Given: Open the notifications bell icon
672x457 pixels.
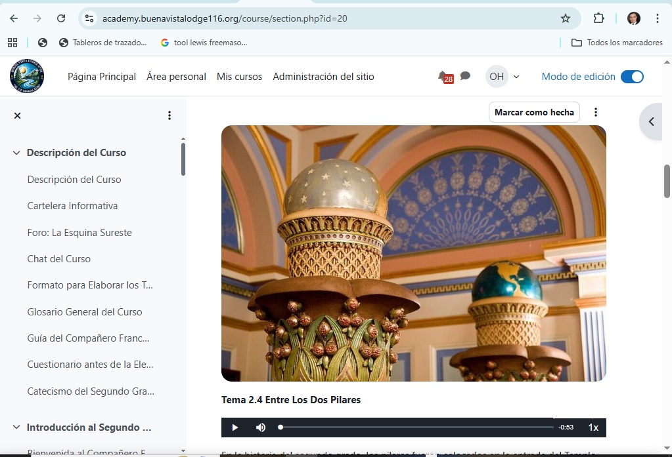Looking at the screenshot, I should [443, 76].
